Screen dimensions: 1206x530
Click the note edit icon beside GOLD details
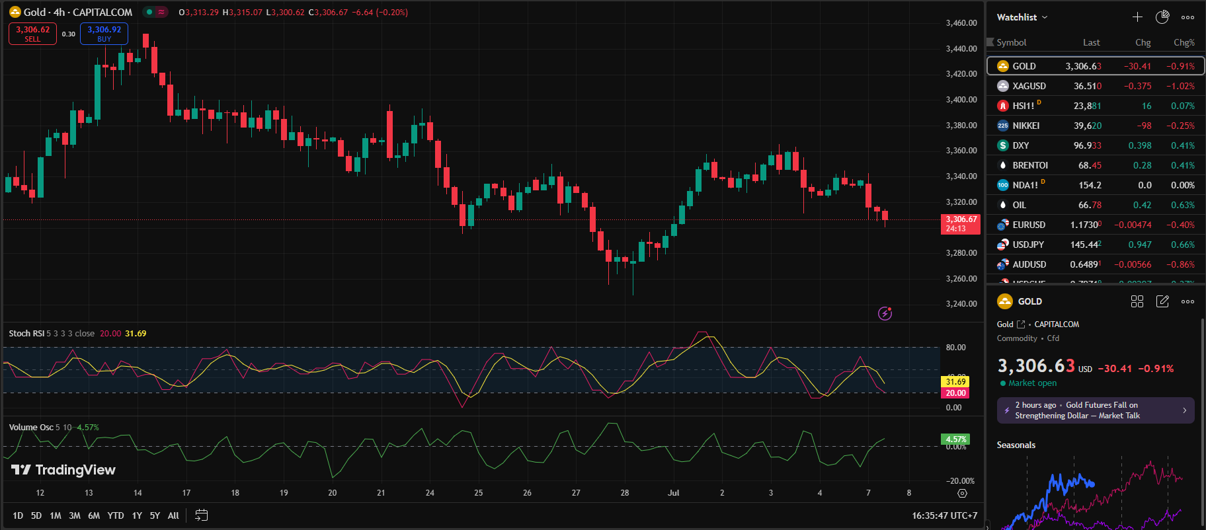pyautogui.click(x=1162, y=301)
